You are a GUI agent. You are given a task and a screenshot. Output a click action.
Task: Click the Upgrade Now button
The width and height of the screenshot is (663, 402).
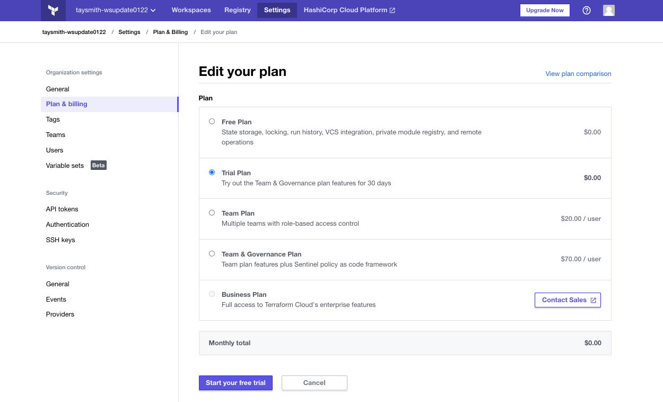[545, 10]
